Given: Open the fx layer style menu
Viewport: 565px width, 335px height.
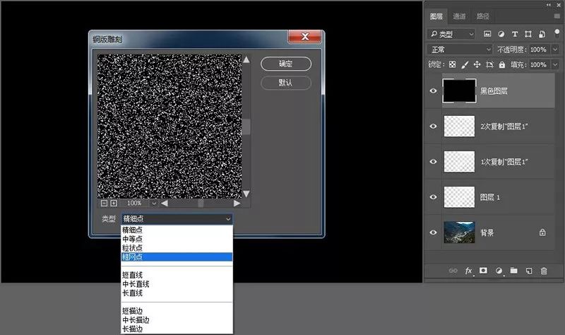Looking at the screenshot, I should [x=468, y=271].
